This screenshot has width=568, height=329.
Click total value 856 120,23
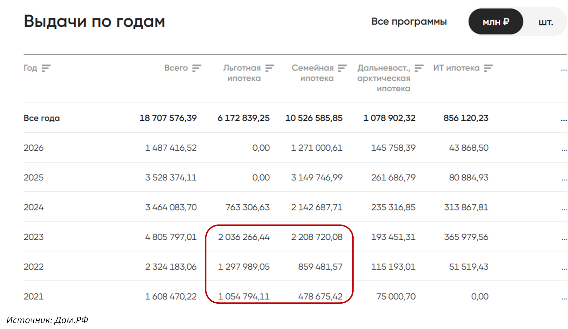[466, 118]
